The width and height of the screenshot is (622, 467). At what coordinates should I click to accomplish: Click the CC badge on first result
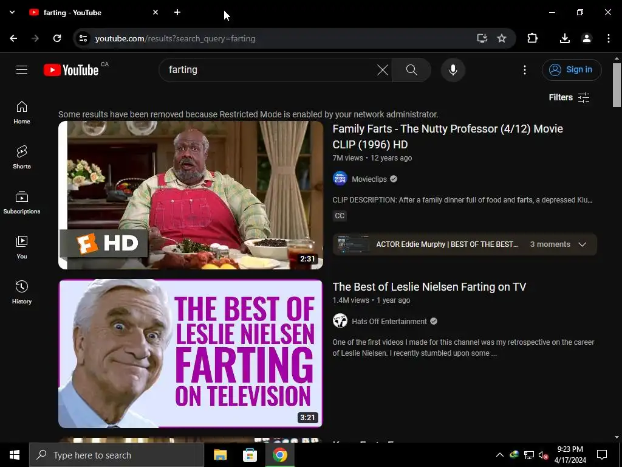[x=340, y=216]
